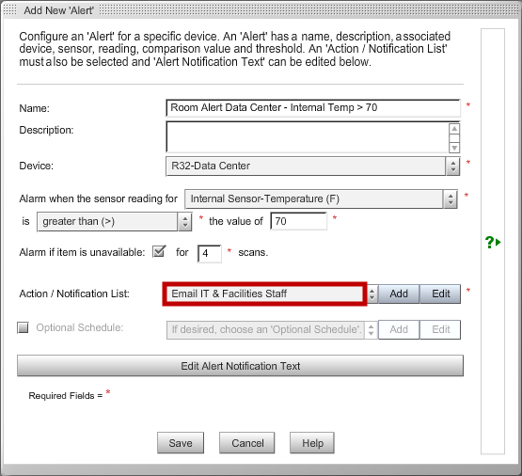The height and width of the screenshot is (476, 522).
Task: Click into the Name text field
Action: point(313,108)
